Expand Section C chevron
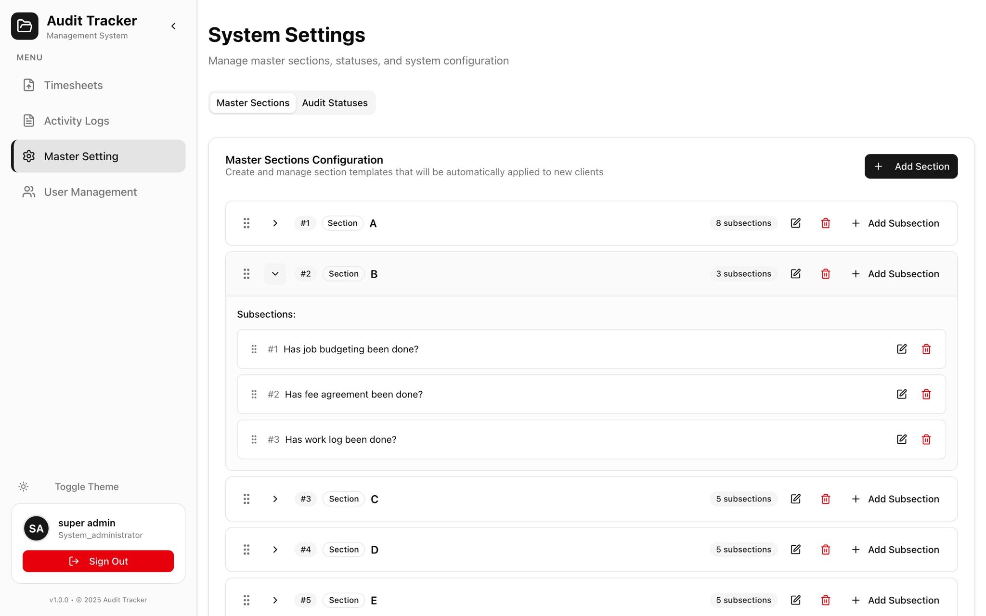Image resolution: width=986 pixels, height=616 pixels. (x=275, y=499)
